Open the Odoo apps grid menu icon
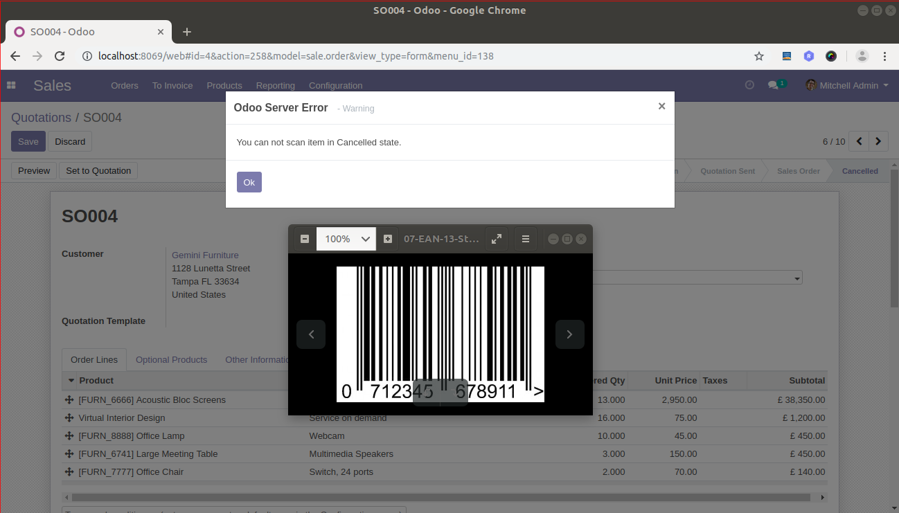The image size is (899, 513). [11, 85]
